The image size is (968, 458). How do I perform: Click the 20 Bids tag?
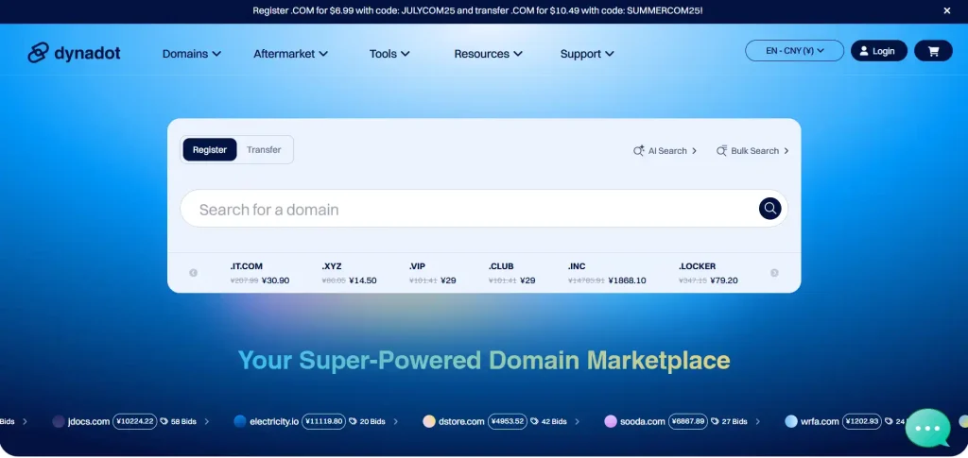pos(367,421)
